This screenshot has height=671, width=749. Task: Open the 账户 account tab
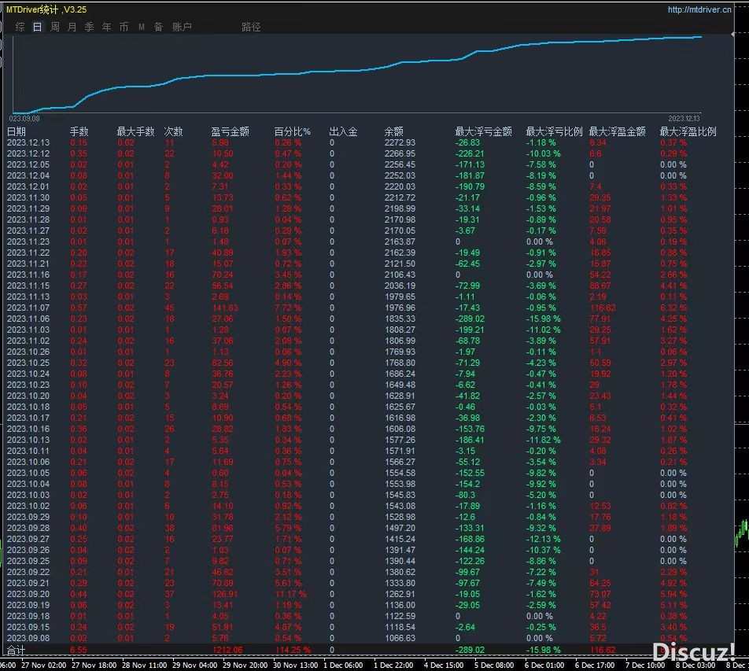tap(182, 27)
